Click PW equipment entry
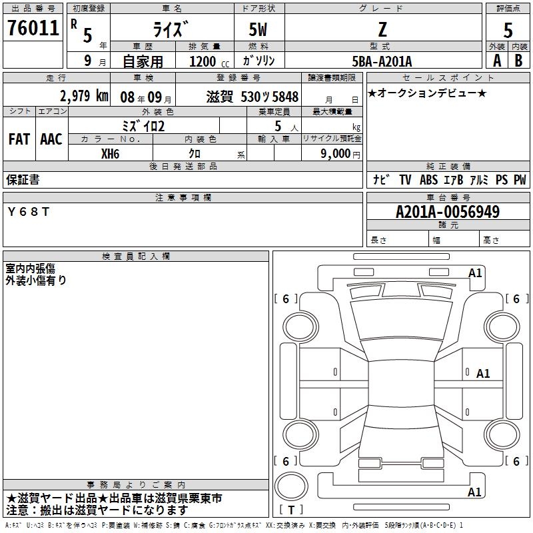Viewport: 533px width, 533px height. (x=520, y=180)
